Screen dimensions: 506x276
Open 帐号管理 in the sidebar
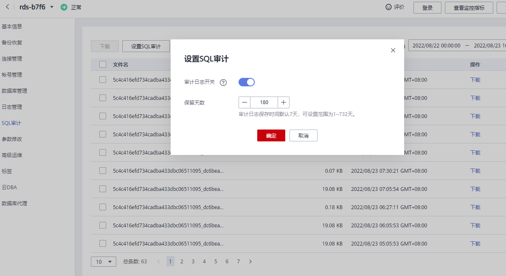click(x=12, y=75)
